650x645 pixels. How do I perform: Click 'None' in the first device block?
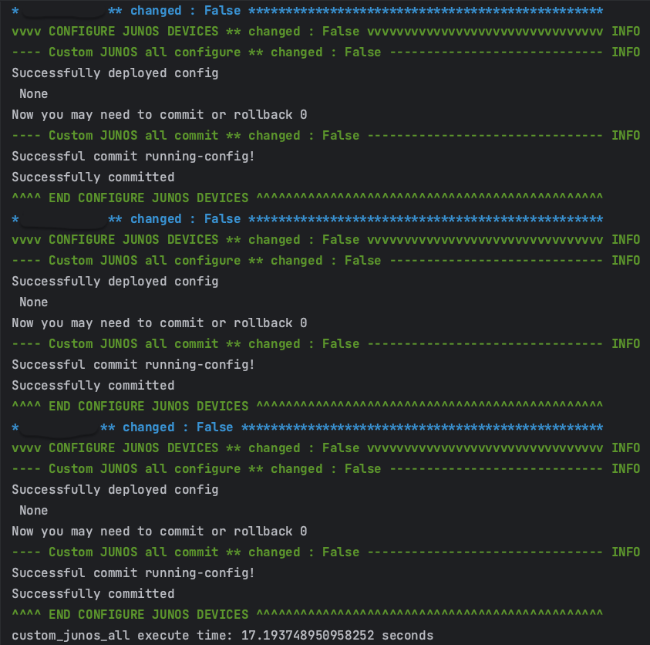34,94
